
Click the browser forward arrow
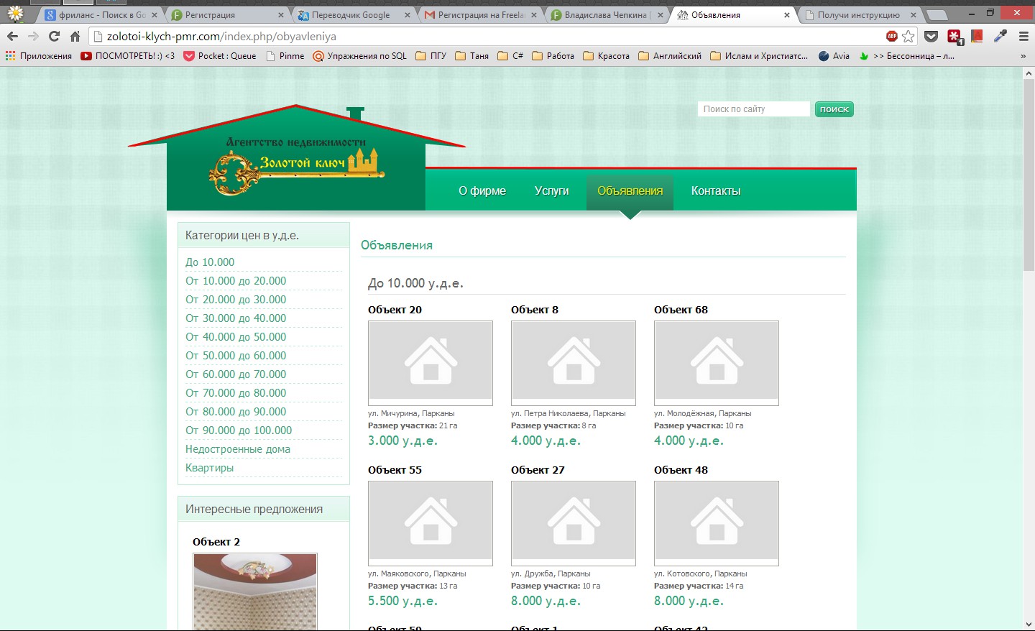(x=33, y=36)
